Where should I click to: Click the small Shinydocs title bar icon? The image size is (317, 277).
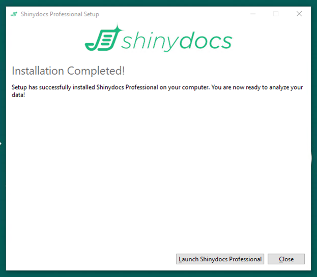(x=14, y=14)
